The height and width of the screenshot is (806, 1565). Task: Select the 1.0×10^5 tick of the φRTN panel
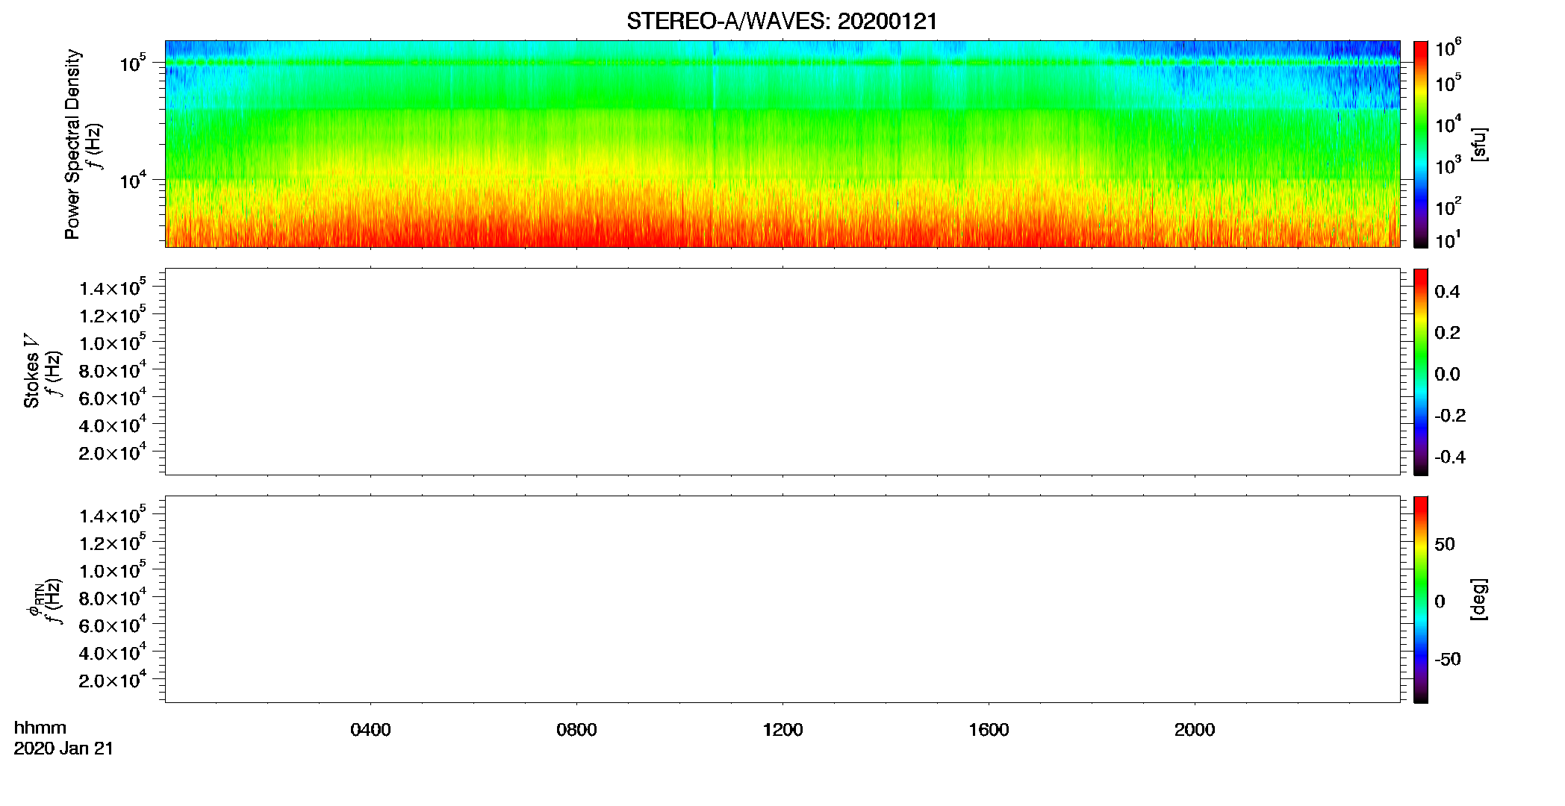[113, 570]
